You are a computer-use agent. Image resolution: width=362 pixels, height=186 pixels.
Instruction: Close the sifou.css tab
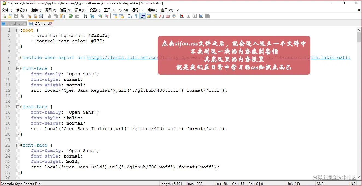coord(50,24)
